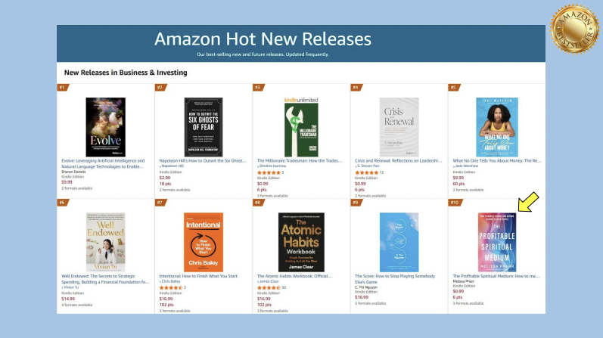Click the Atomic Habits Workbook star rating

[268, 288]
